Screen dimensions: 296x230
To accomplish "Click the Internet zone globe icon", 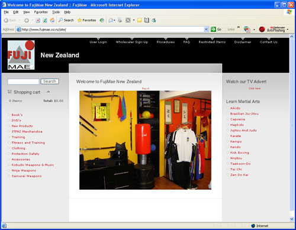I will tap(253, 226).
